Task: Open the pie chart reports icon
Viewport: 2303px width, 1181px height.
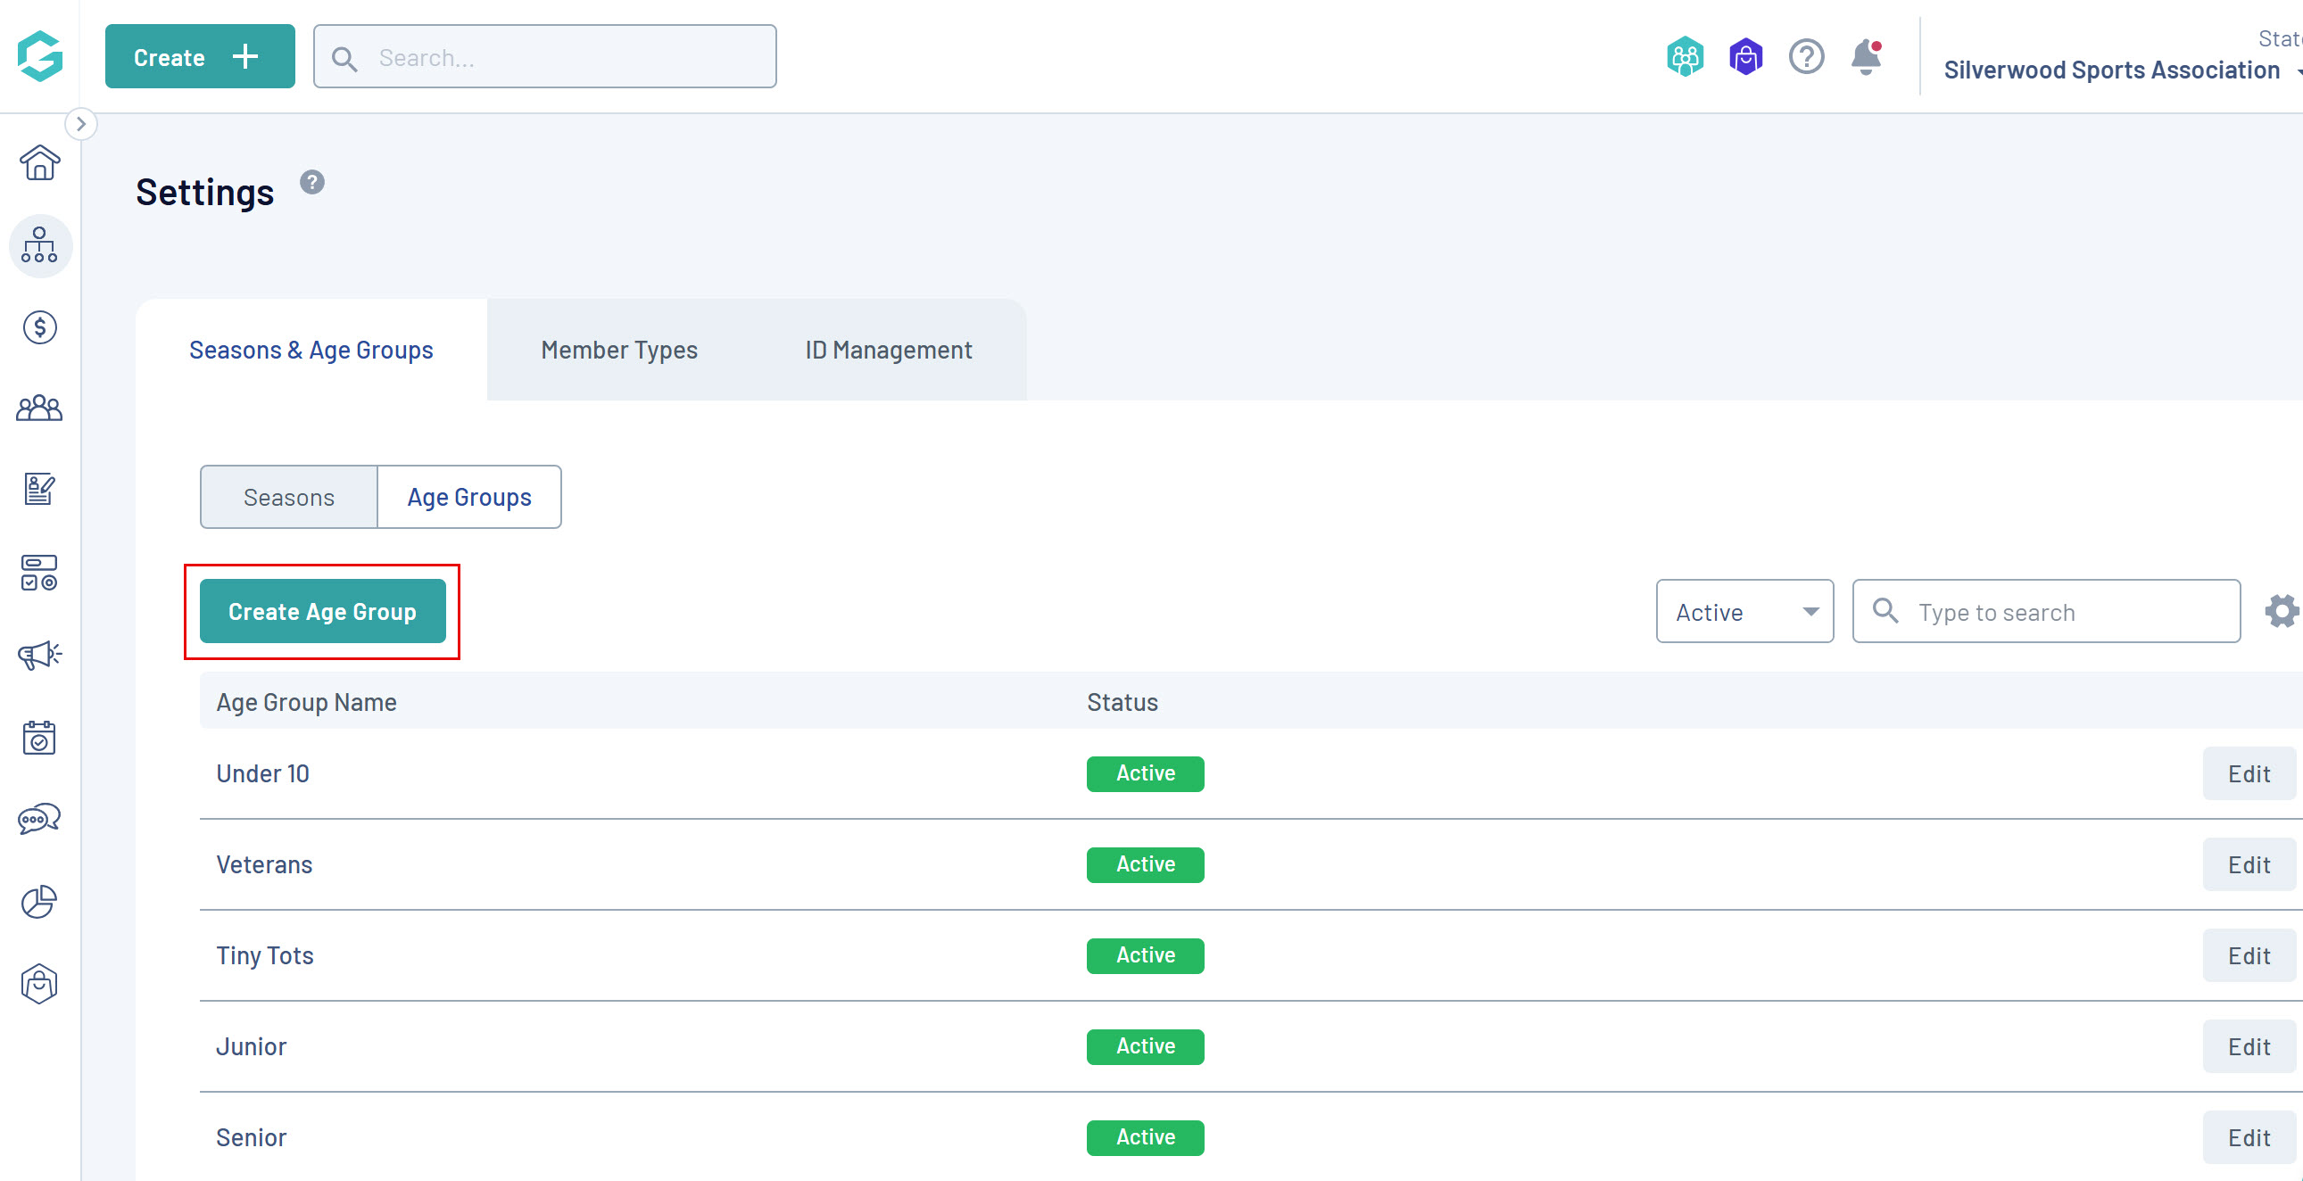Action: click(x=39, y=901)
